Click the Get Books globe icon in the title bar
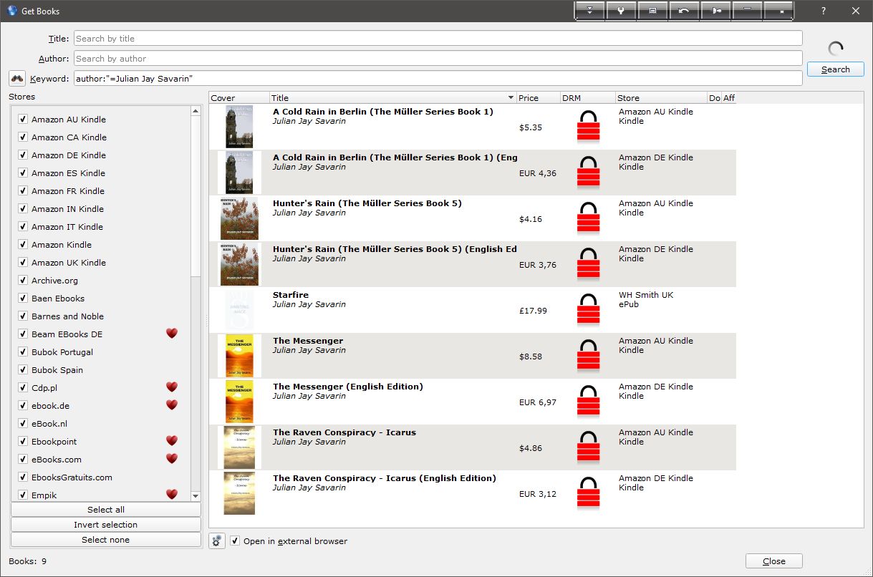The width and height of the screenshot is (873, 577). click(x=12, y=11)
